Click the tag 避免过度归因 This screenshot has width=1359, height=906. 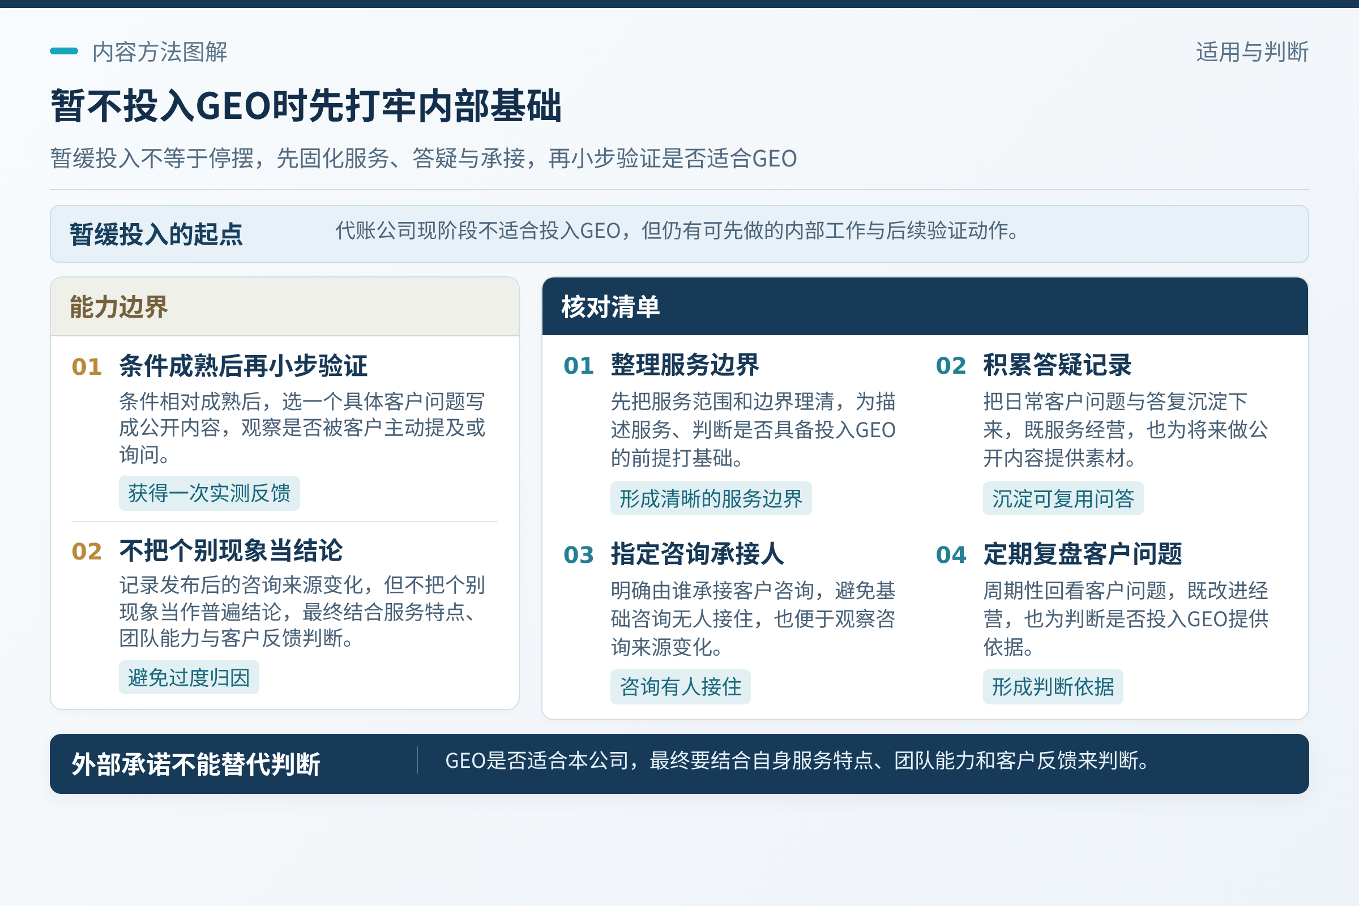pos(189,677)
